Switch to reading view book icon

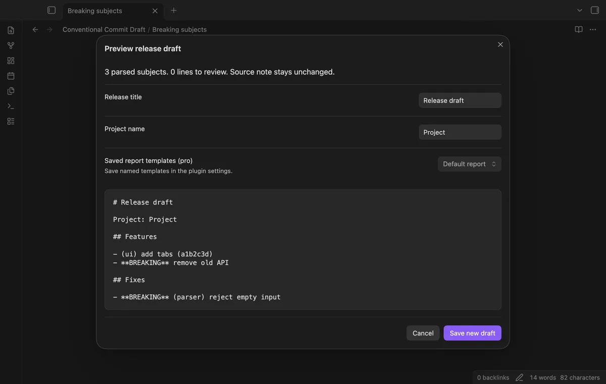(579, 30)
